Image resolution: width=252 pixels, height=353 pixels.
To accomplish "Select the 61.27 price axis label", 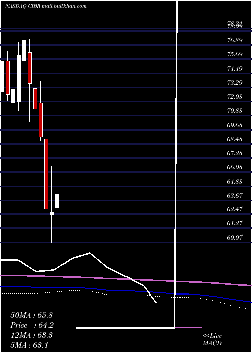I will tap(235, 223).
